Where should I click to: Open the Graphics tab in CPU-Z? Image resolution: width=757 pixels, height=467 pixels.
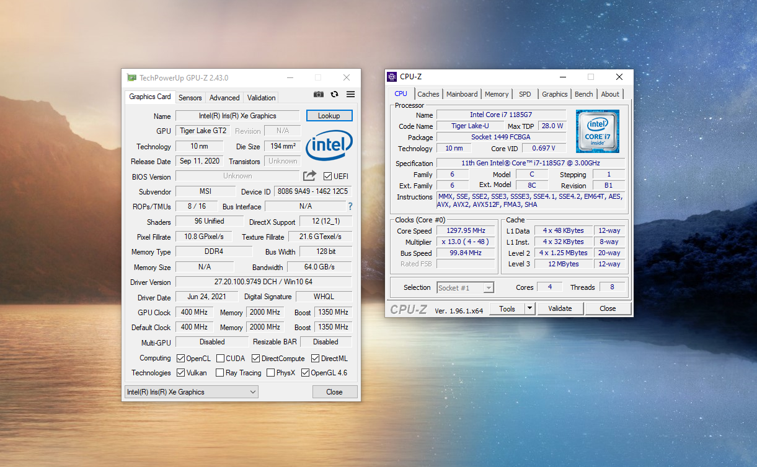(x=554, y=94)
